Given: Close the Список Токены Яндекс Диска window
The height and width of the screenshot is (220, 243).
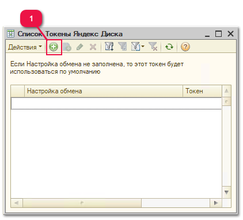Looking at the screenshot, I should [230, 34].
